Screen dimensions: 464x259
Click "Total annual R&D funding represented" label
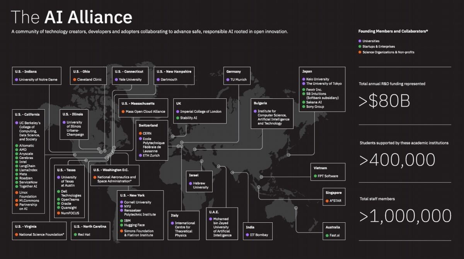pos(392,84)
